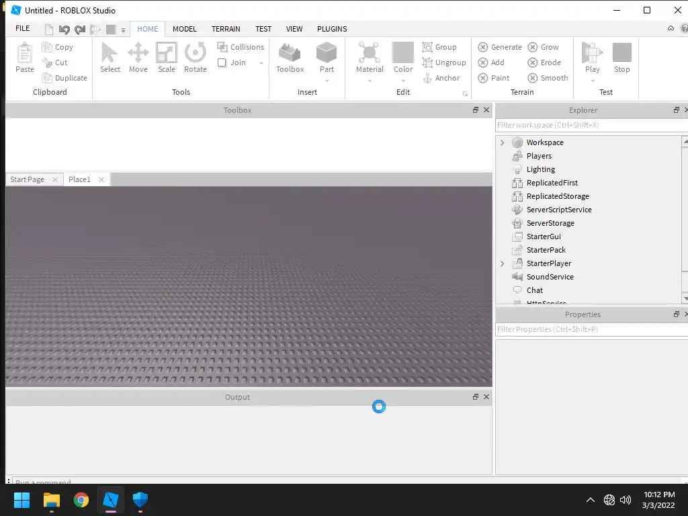Image resolution: width=688 pixels, height=516 pixels.
Task: Activate the Select arrow tool
Action: coord(110,53)
